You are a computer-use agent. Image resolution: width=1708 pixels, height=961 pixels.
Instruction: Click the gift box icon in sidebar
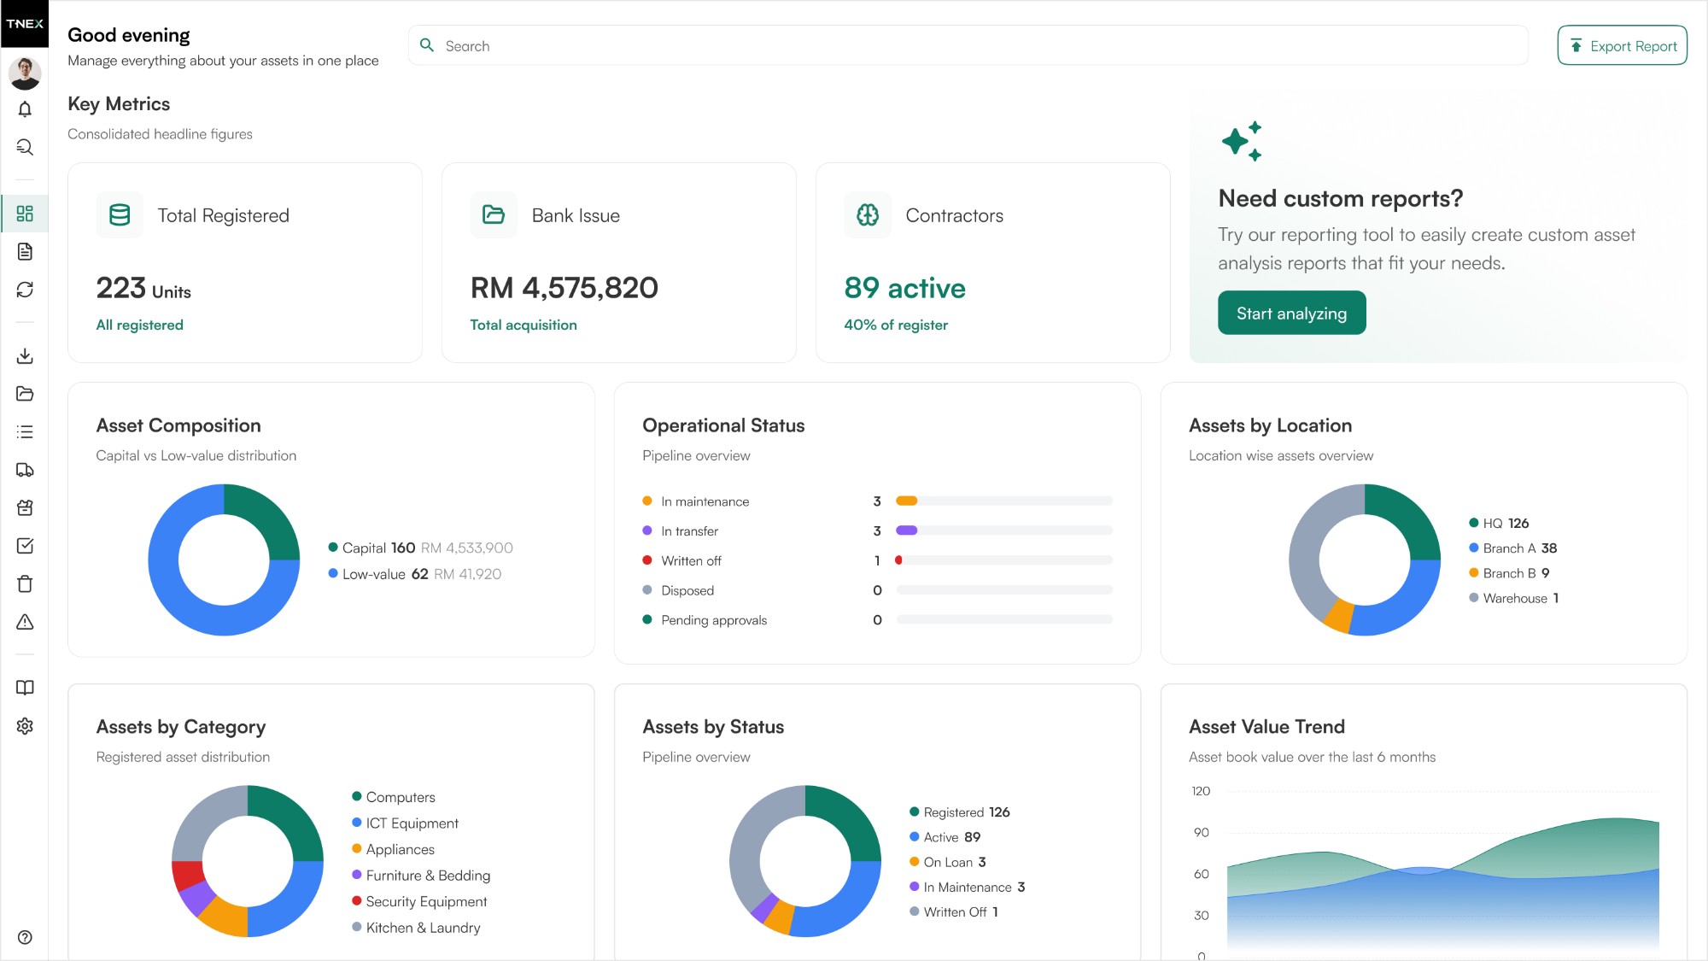click(x=25, y=507)
